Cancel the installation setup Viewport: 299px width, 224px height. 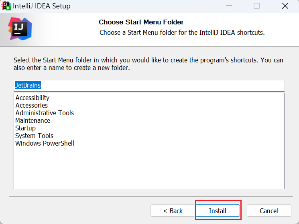[268, 211]
